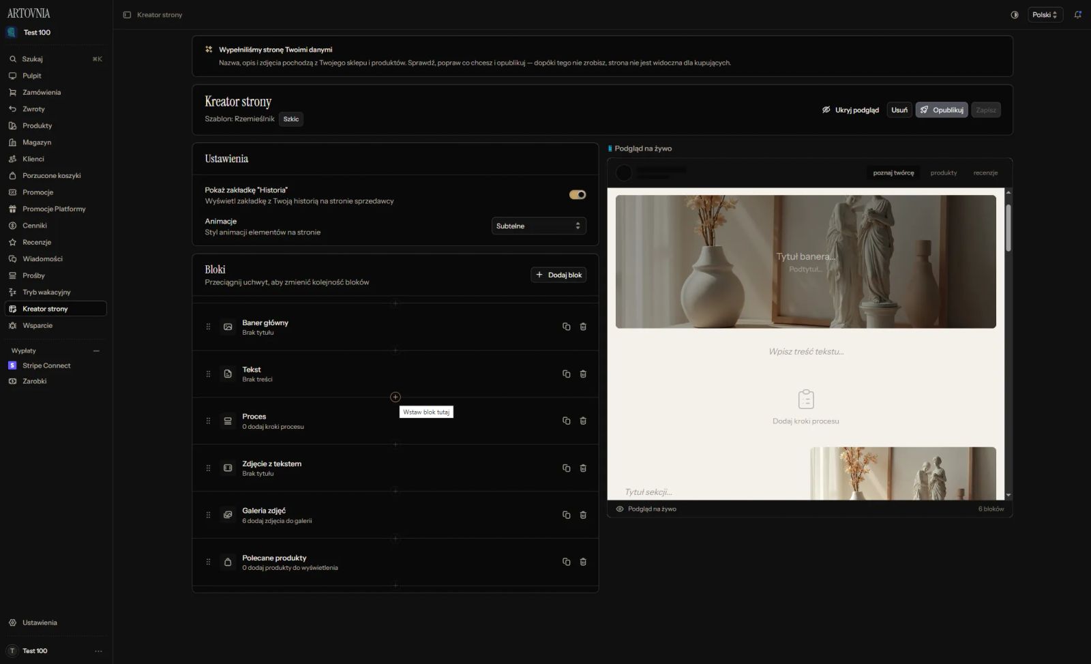Click the Usuń button
This screenshot has width=1091, height=664.
899,110
